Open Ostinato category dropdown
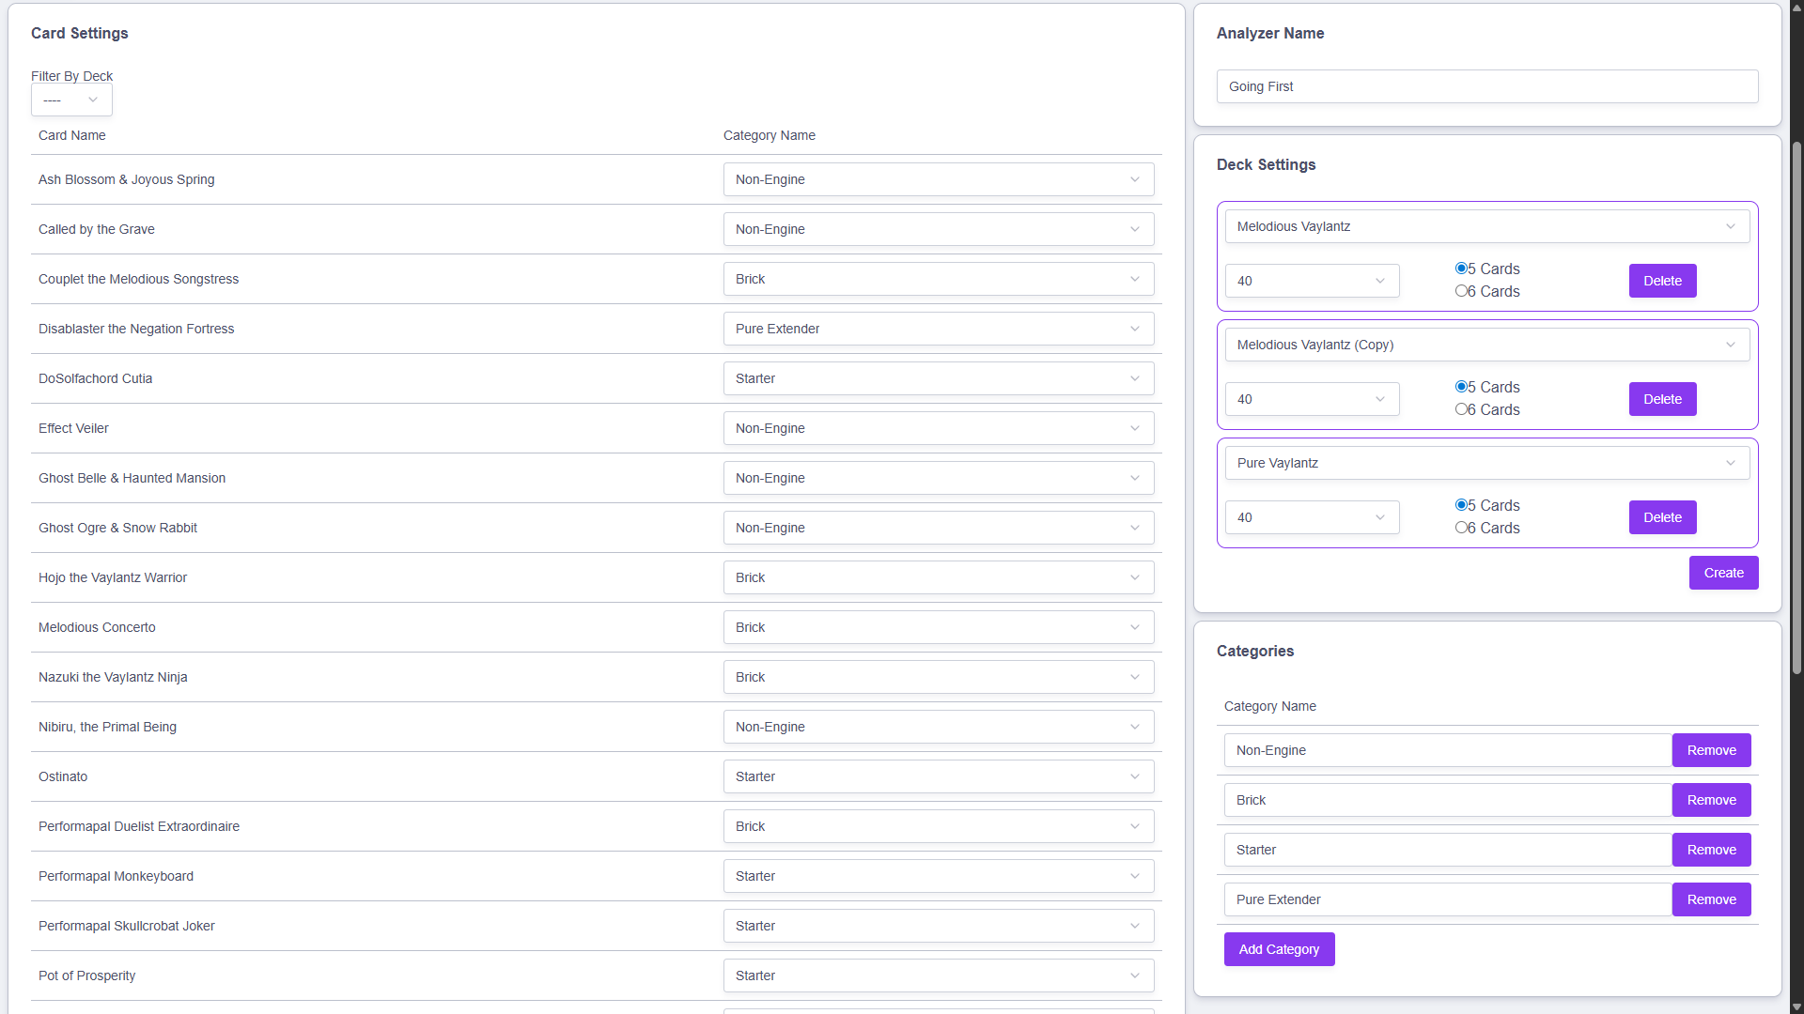Image resolution: width=1804 pixels, height=1014 pixels. 939,776
